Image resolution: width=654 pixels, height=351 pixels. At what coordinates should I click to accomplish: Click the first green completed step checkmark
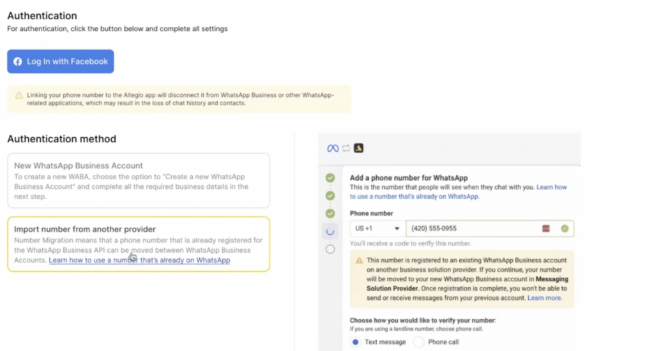(x=330, y=177)
